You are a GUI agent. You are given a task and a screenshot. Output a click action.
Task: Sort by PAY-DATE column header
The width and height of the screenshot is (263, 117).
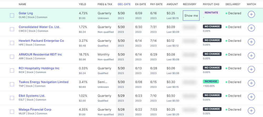pos(156,4)
